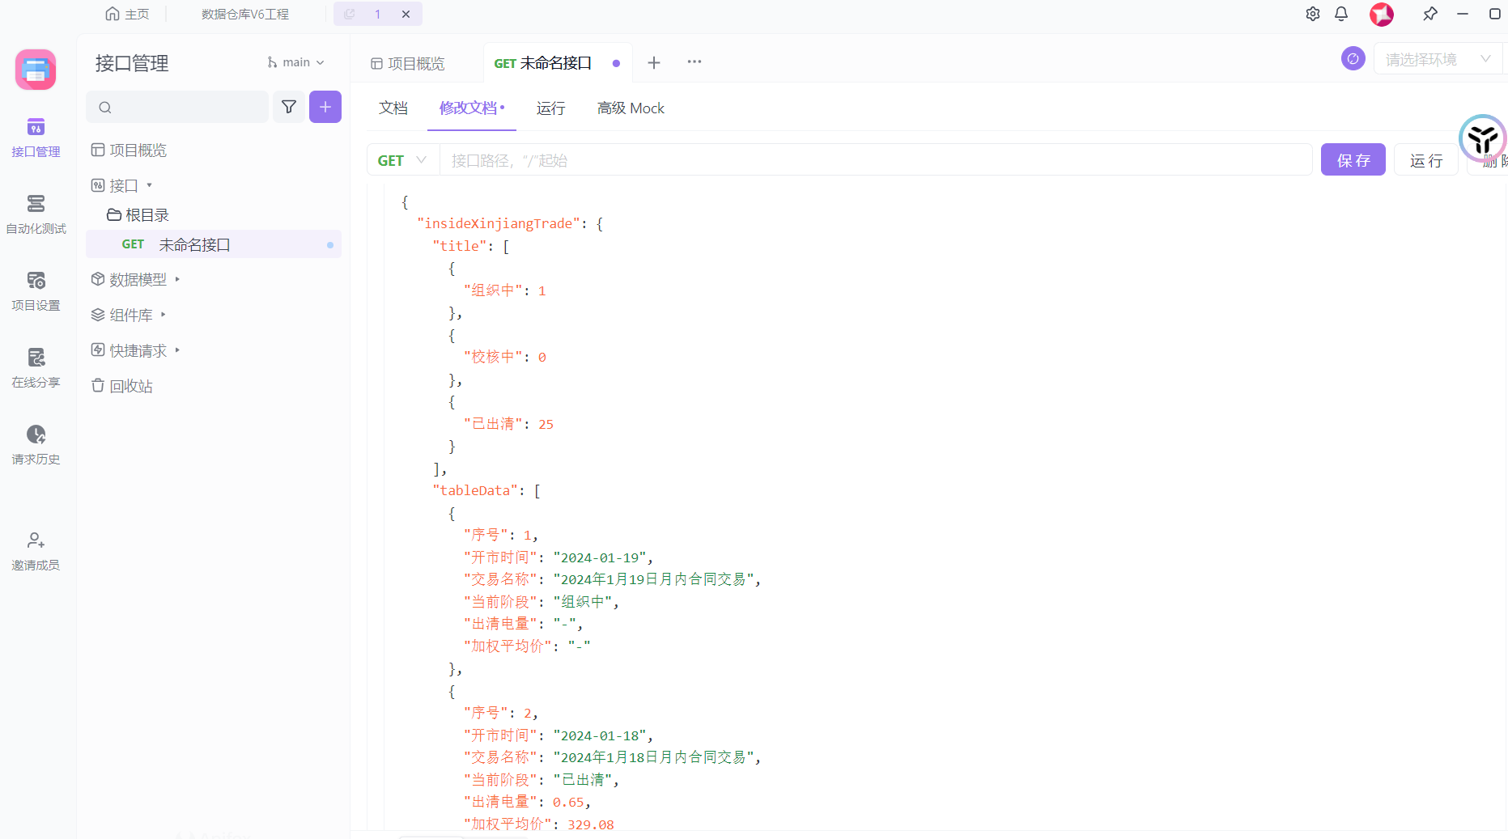Switch to the 文档 tab

pos(393,108)
